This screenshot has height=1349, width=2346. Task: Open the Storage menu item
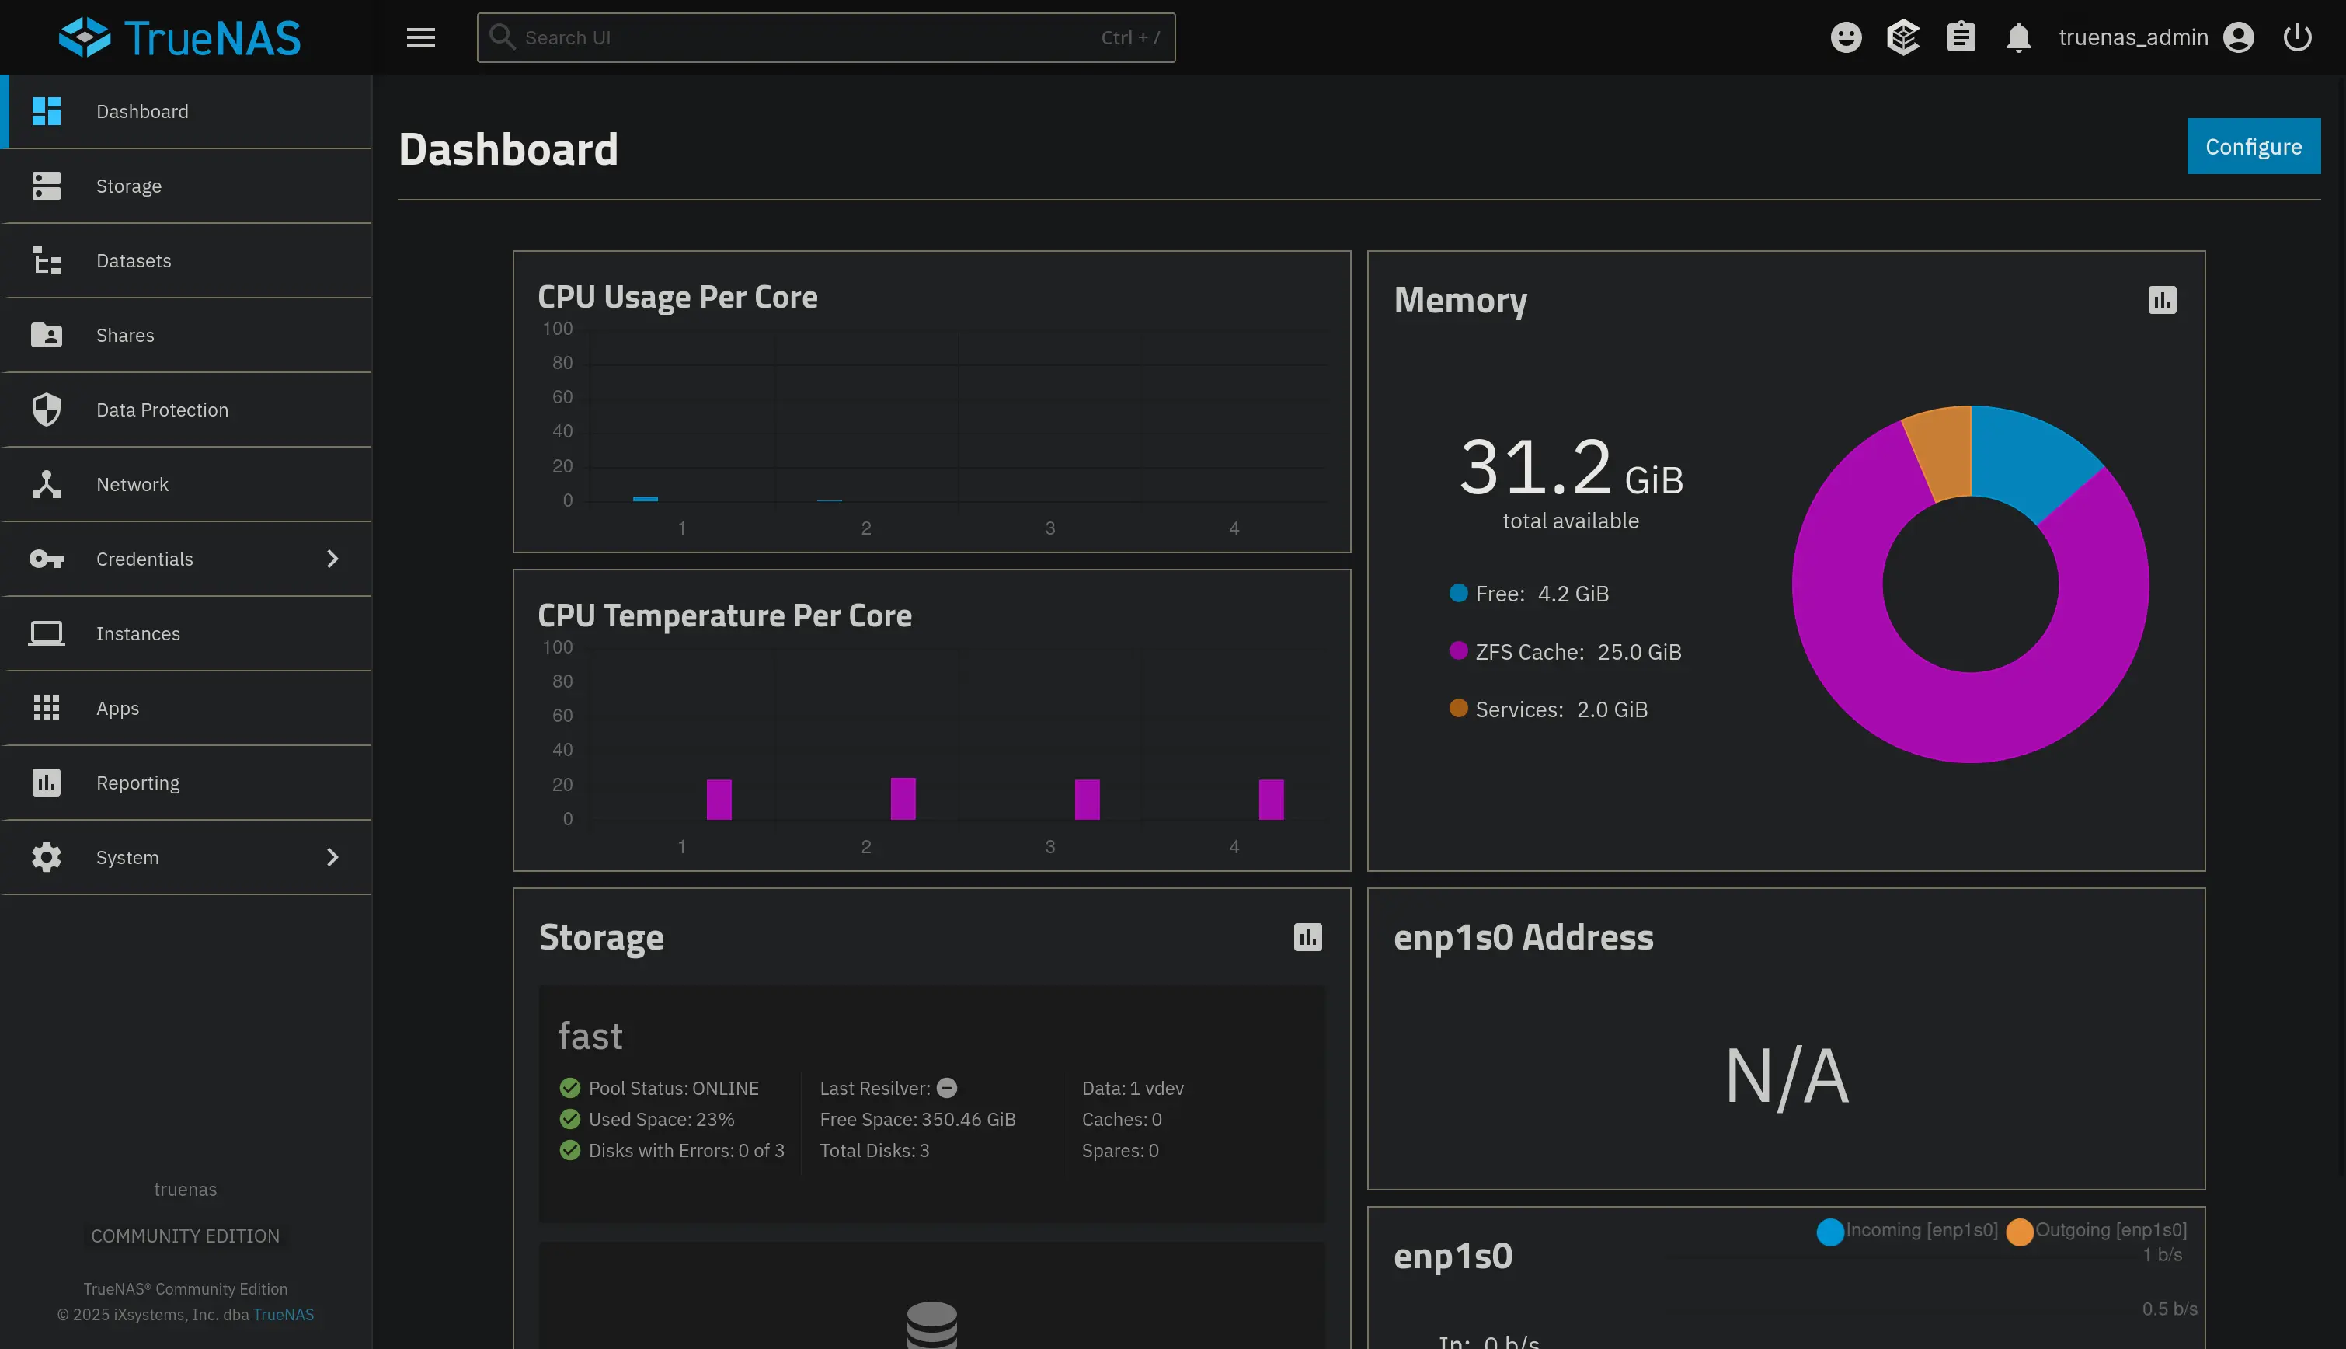tap(186, 185)
